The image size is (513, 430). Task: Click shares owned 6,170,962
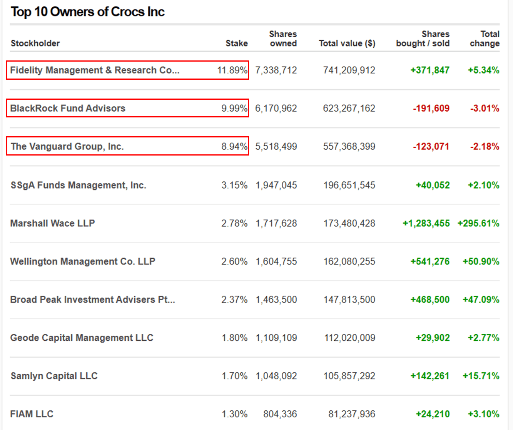(276, 108)
